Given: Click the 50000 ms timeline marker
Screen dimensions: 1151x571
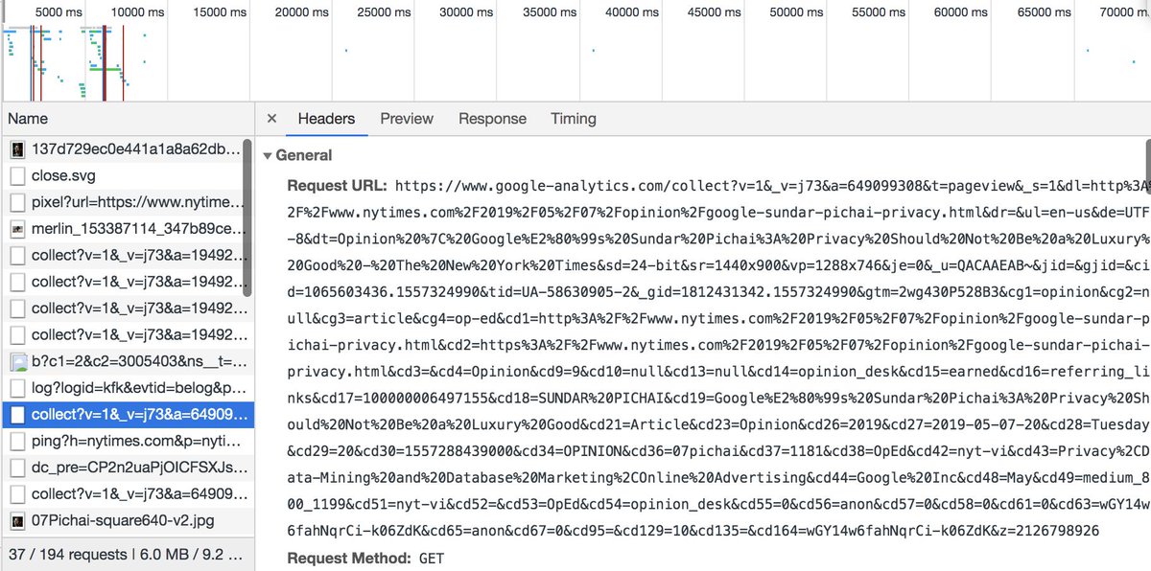Looking at the screenshot, I should [798, 12].
